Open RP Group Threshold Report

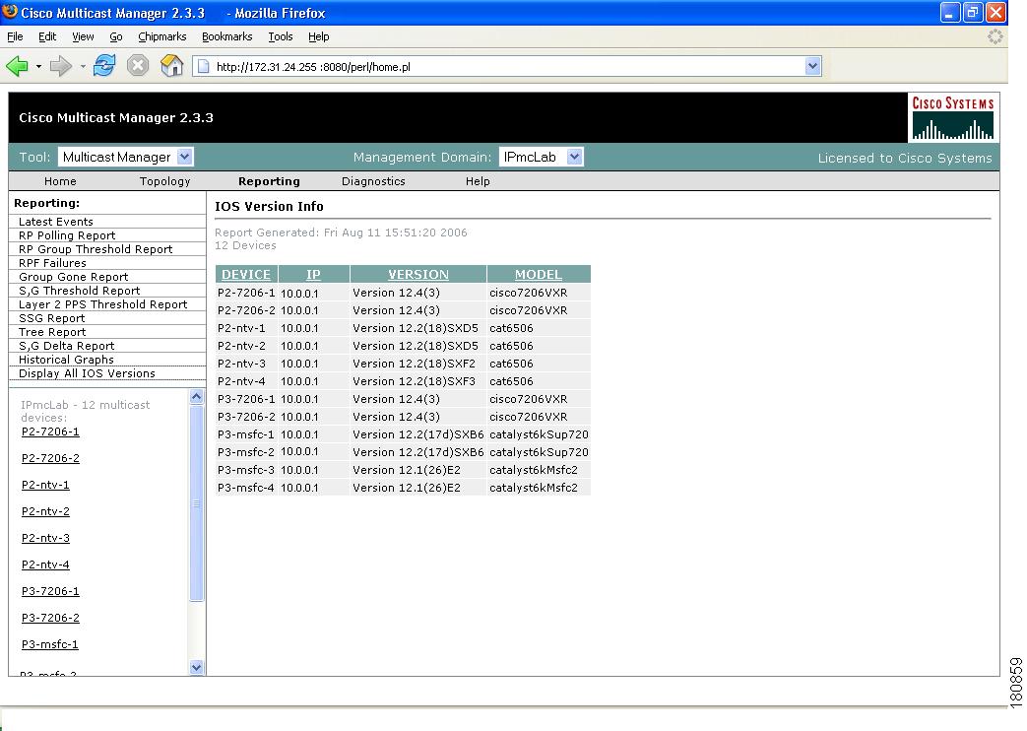pyautogui.click(x=96, y=249)
